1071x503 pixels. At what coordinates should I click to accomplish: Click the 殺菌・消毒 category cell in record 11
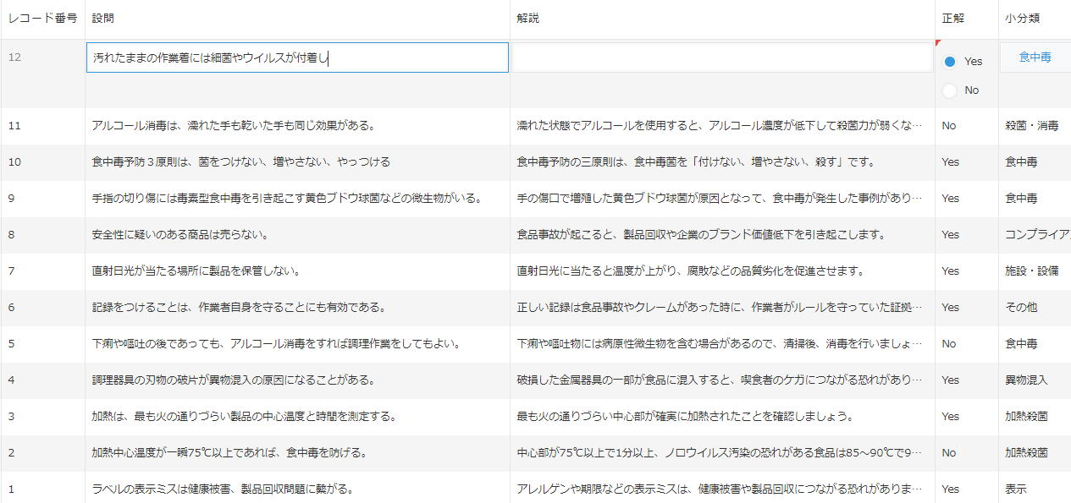(x=1031, y=126)
